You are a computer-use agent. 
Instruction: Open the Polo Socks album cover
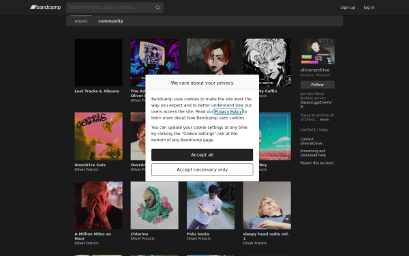point(211,205)
